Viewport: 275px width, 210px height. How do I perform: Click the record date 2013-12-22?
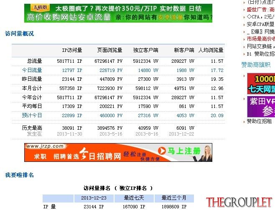point(181,134)
